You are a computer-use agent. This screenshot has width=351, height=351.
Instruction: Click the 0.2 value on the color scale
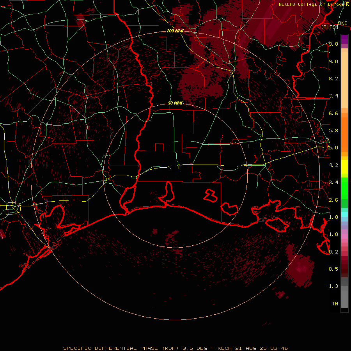click(x=333, y=252)
